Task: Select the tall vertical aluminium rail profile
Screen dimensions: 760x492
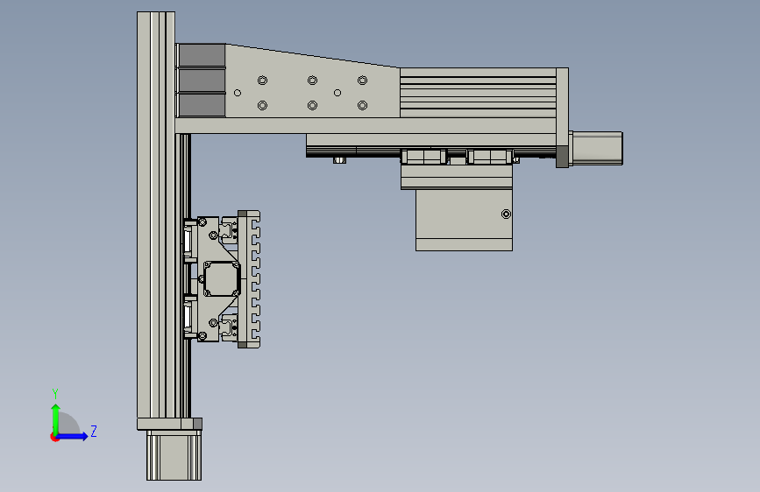Action: [x=155, y=215]
